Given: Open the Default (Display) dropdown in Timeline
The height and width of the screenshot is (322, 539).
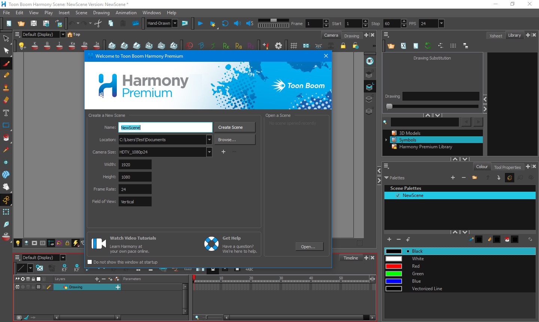Looking at the screenshot, I should tap(63, 258).
